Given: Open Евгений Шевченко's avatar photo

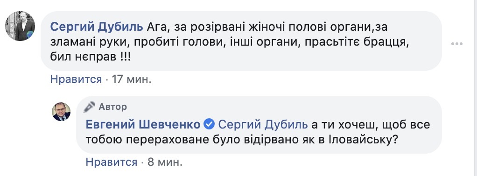Looking at the screenshot, I should pos(62,112).
